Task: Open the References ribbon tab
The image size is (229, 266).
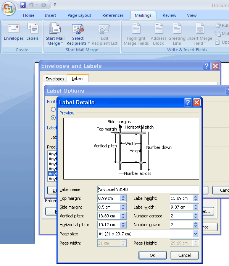Action: 113,15
